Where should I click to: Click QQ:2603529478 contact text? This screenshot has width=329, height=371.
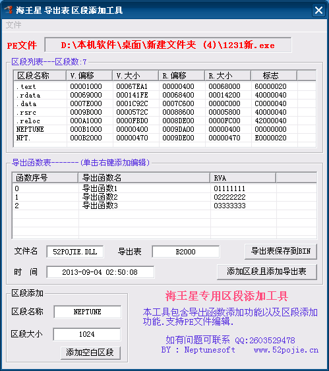265,341
